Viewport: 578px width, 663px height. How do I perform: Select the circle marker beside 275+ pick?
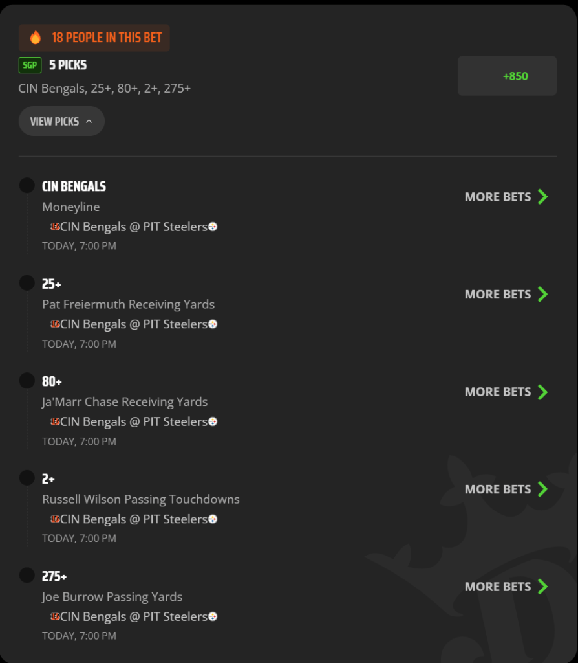coord(27,576)
